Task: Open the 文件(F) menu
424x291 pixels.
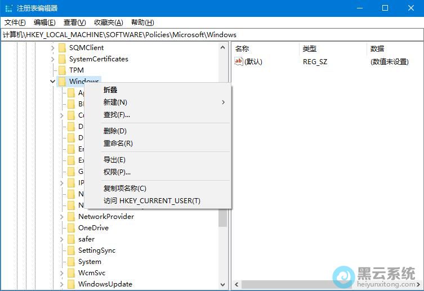Action: pyautogui.click(x=15, y=23)
